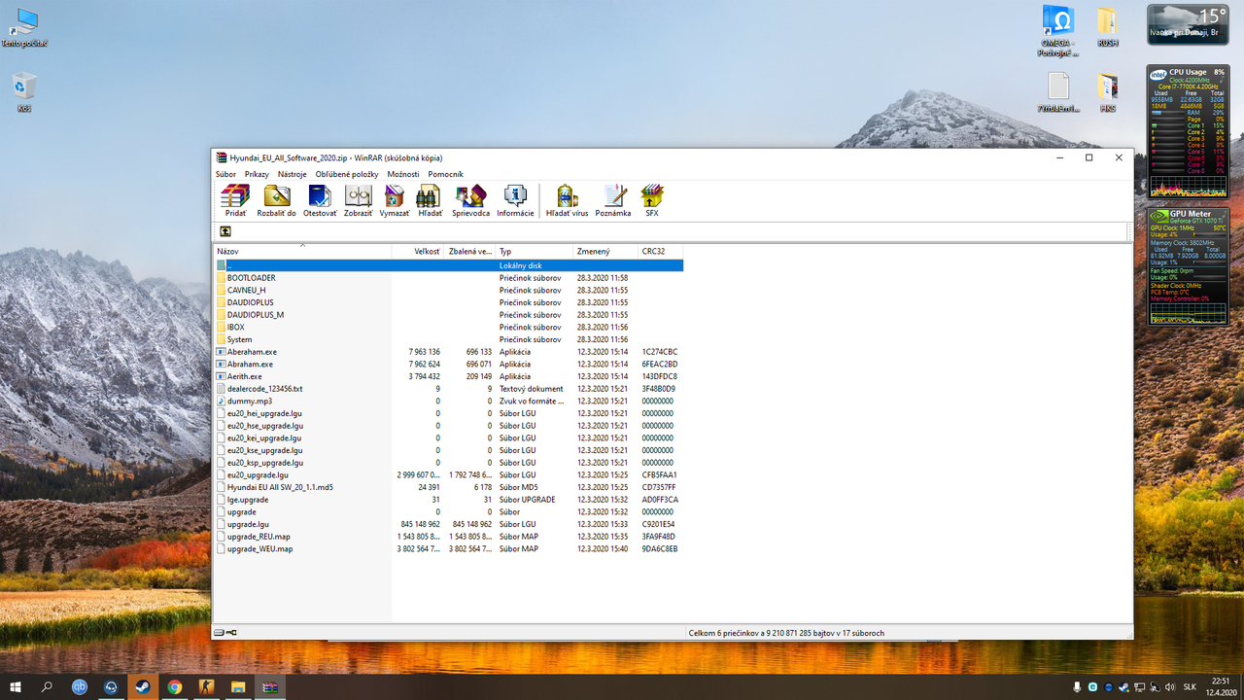
Task: Select the dummy.mp3 file
Action: click(x=448, y=401)
